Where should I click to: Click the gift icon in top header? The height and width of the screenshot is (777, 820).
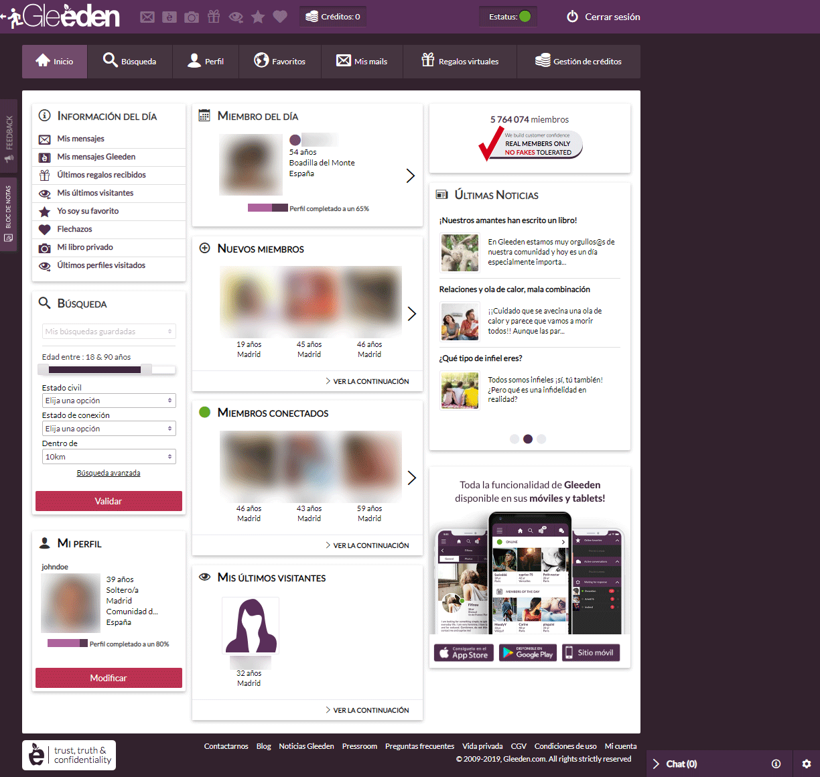[214, 17]
